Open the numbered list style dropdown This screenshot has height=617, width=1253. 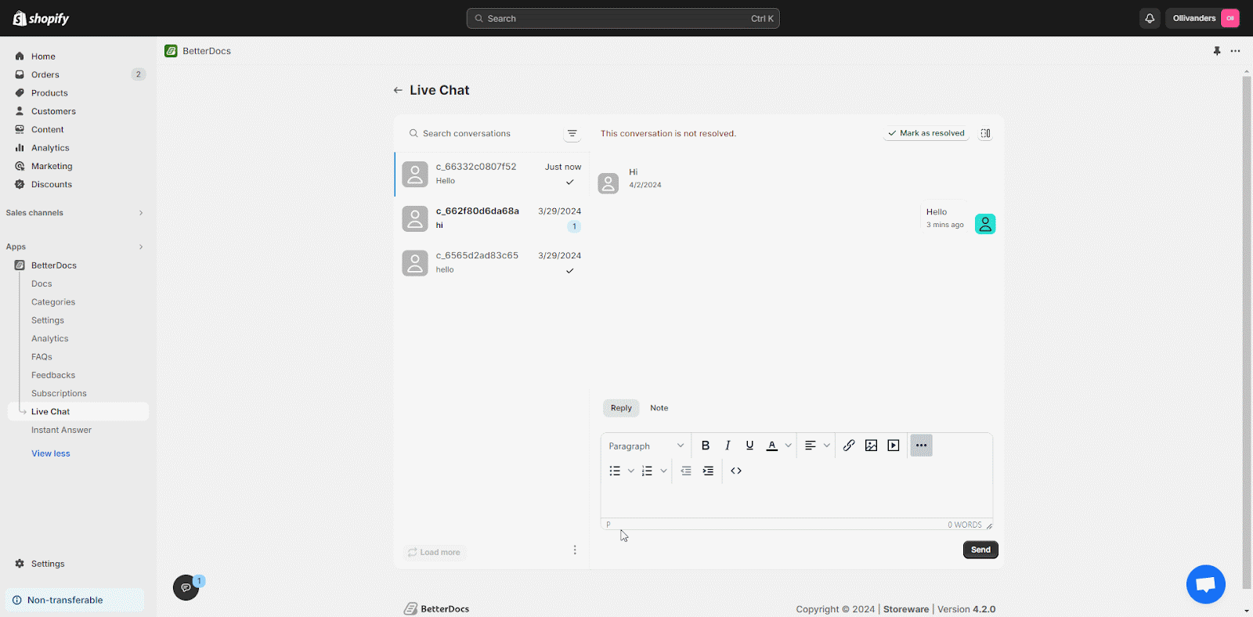(x=663, y=471)
